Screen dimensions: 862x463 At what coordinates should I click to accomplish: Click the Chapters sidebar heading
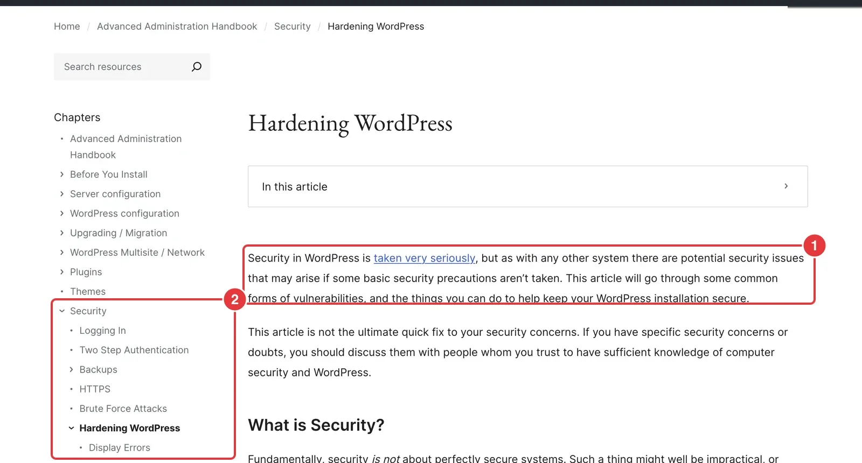tap(77, 117)
